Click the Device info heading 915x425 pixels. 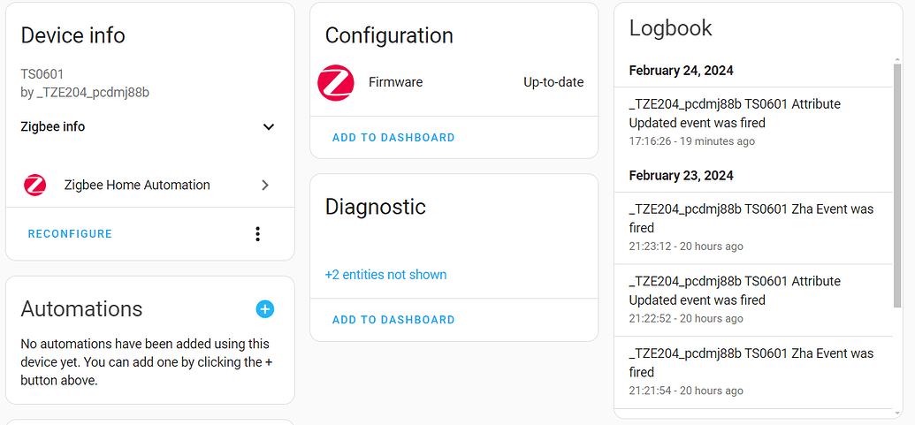[73, 35]
